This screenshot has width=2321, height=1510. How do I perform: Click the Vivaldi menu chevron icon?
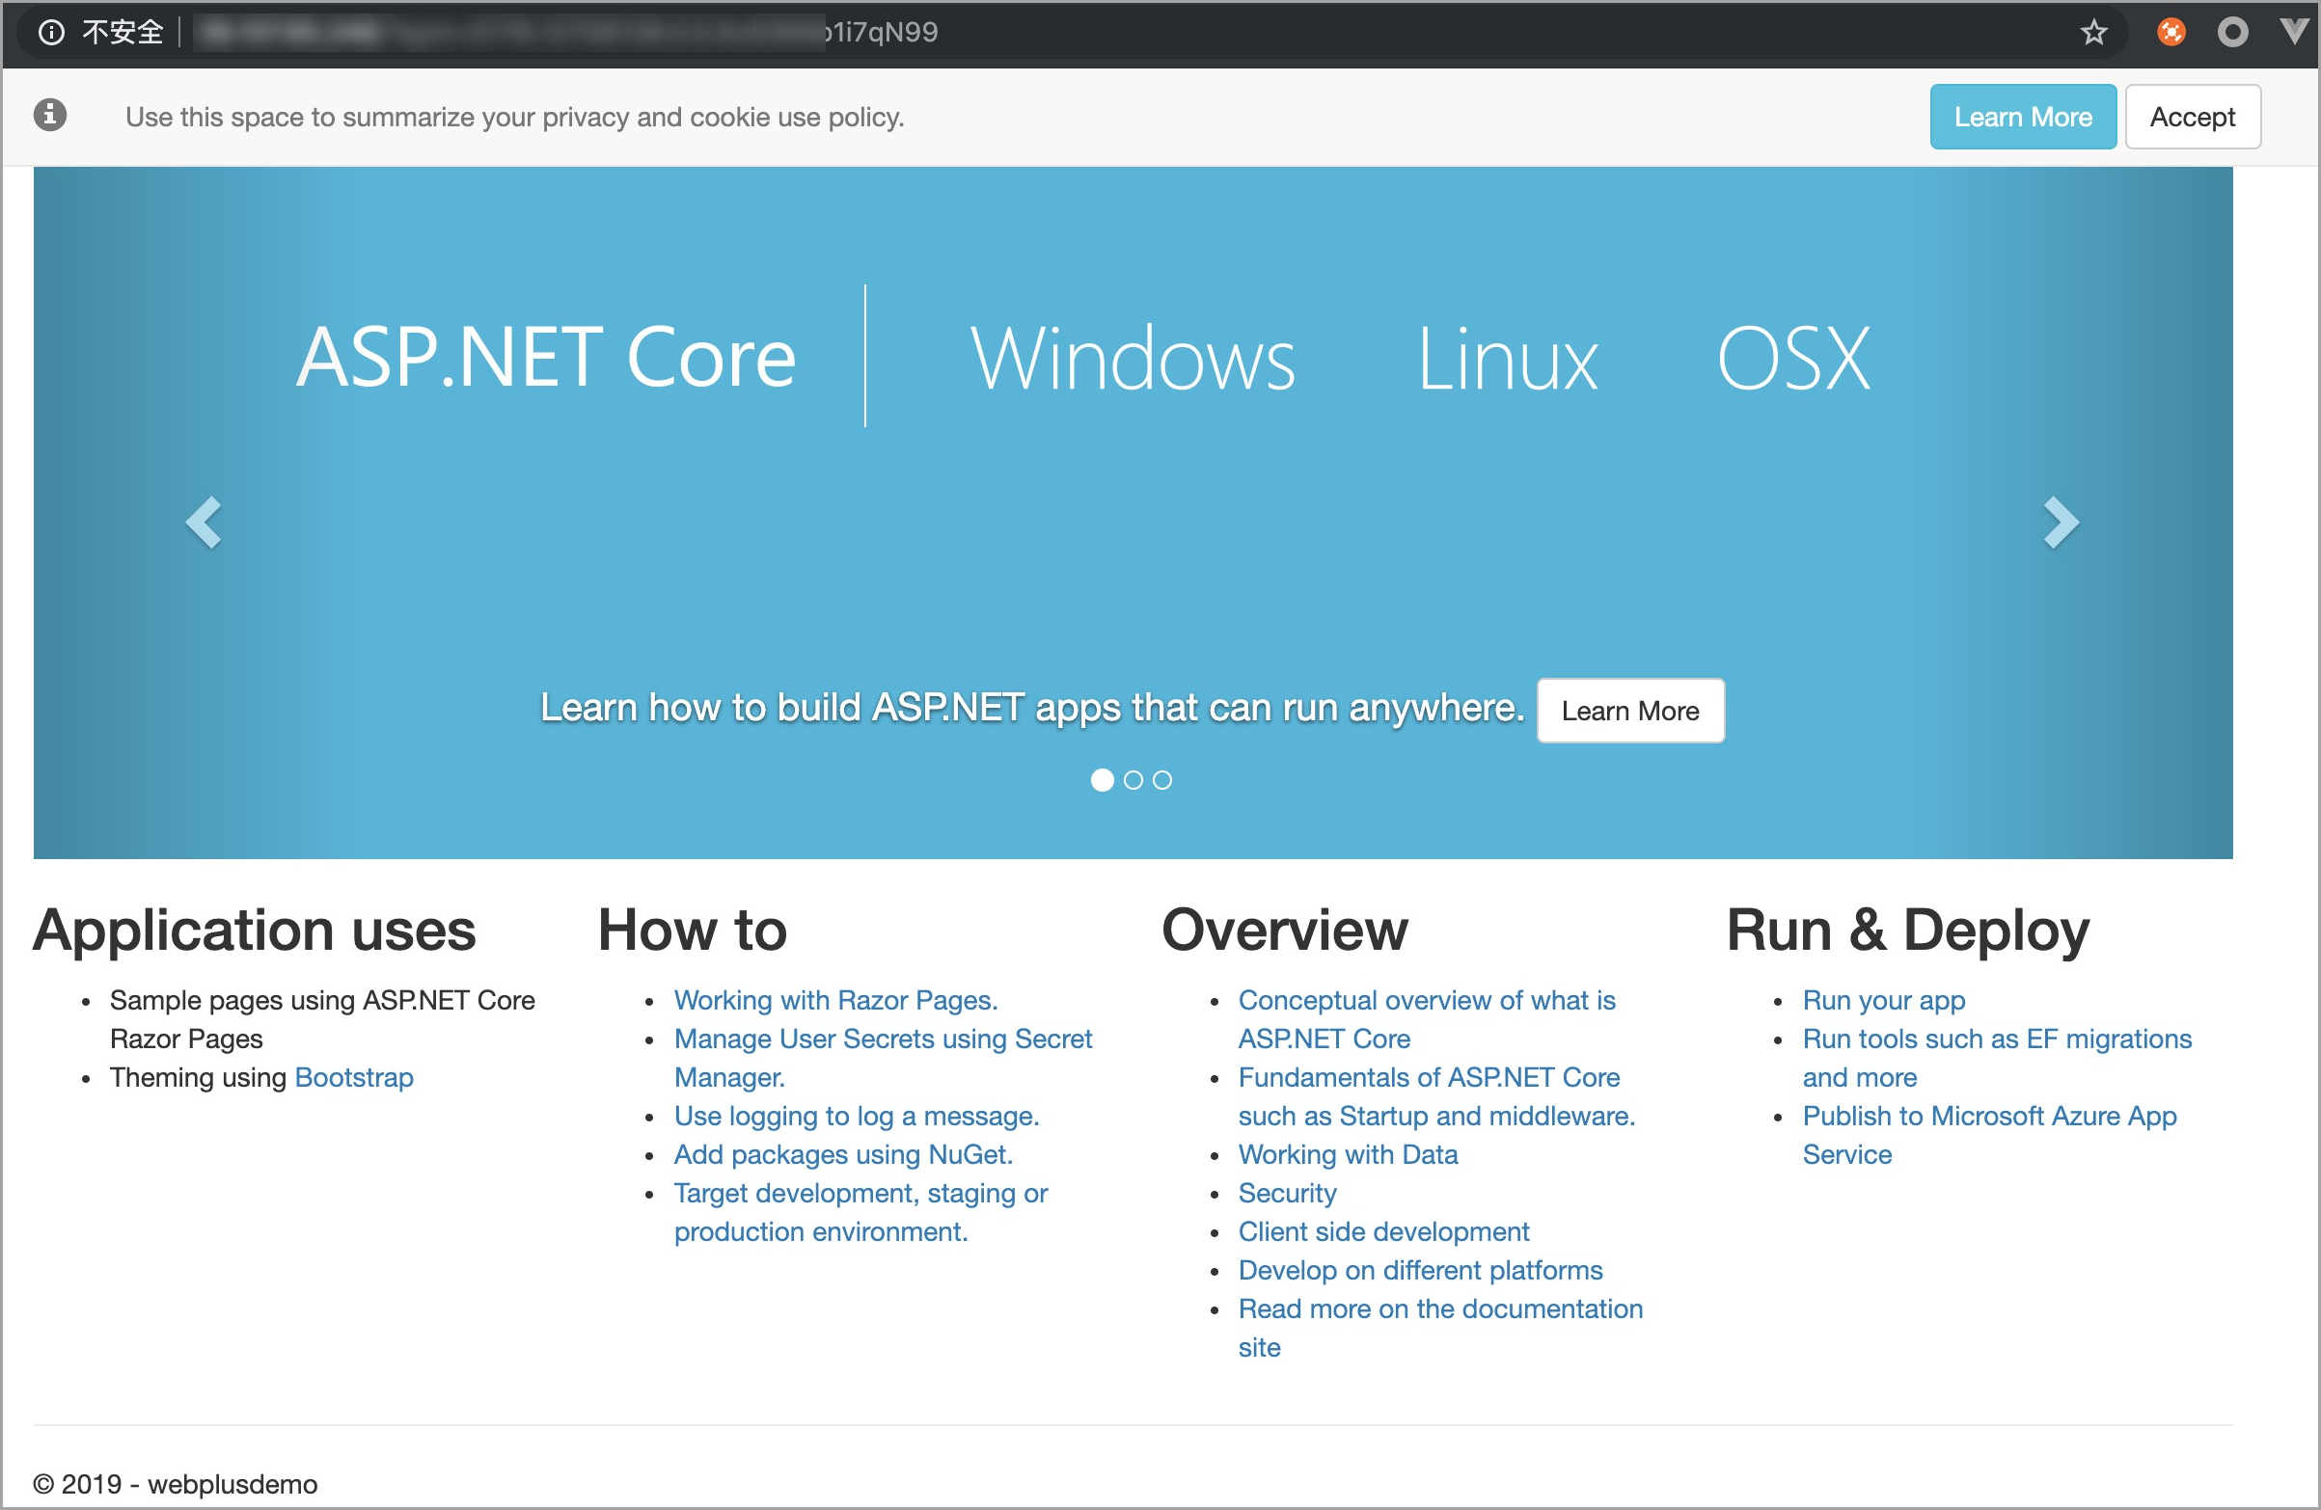coord(2294,31)
